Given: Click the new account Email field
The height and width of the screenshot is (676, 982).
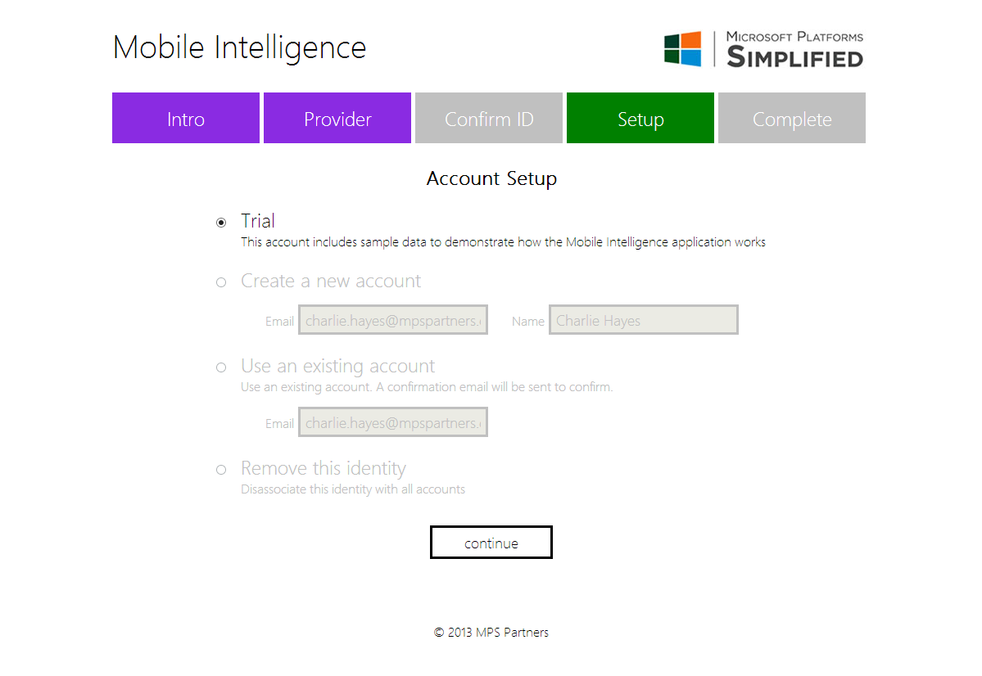Looking at the screenshot, I should pos(393,320).
